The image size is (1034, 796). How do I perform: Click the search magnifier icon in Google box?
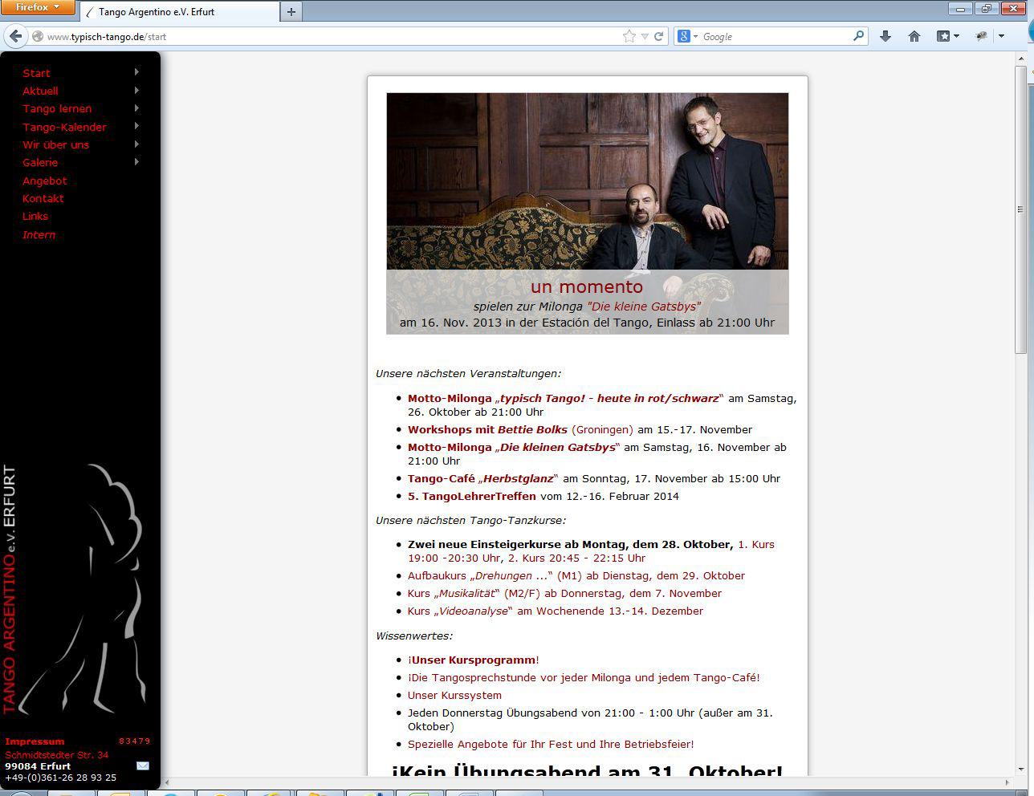point(858,36)
